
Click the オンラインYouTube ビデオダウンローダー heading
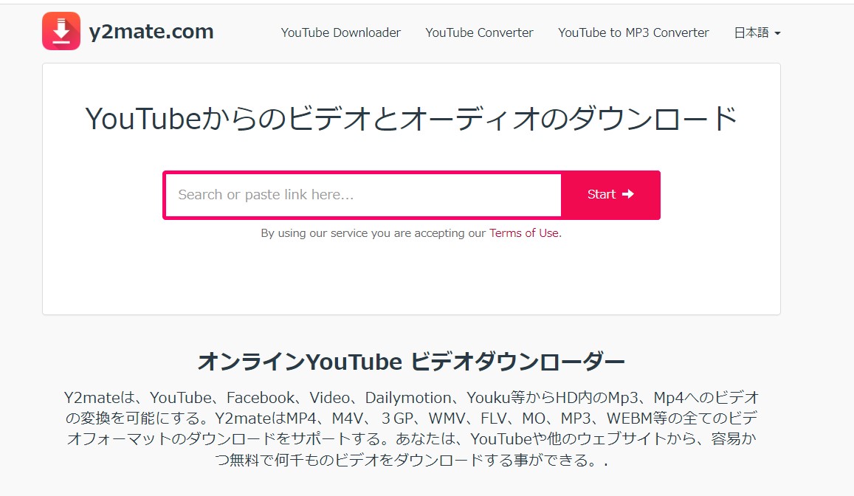[411, 362]
